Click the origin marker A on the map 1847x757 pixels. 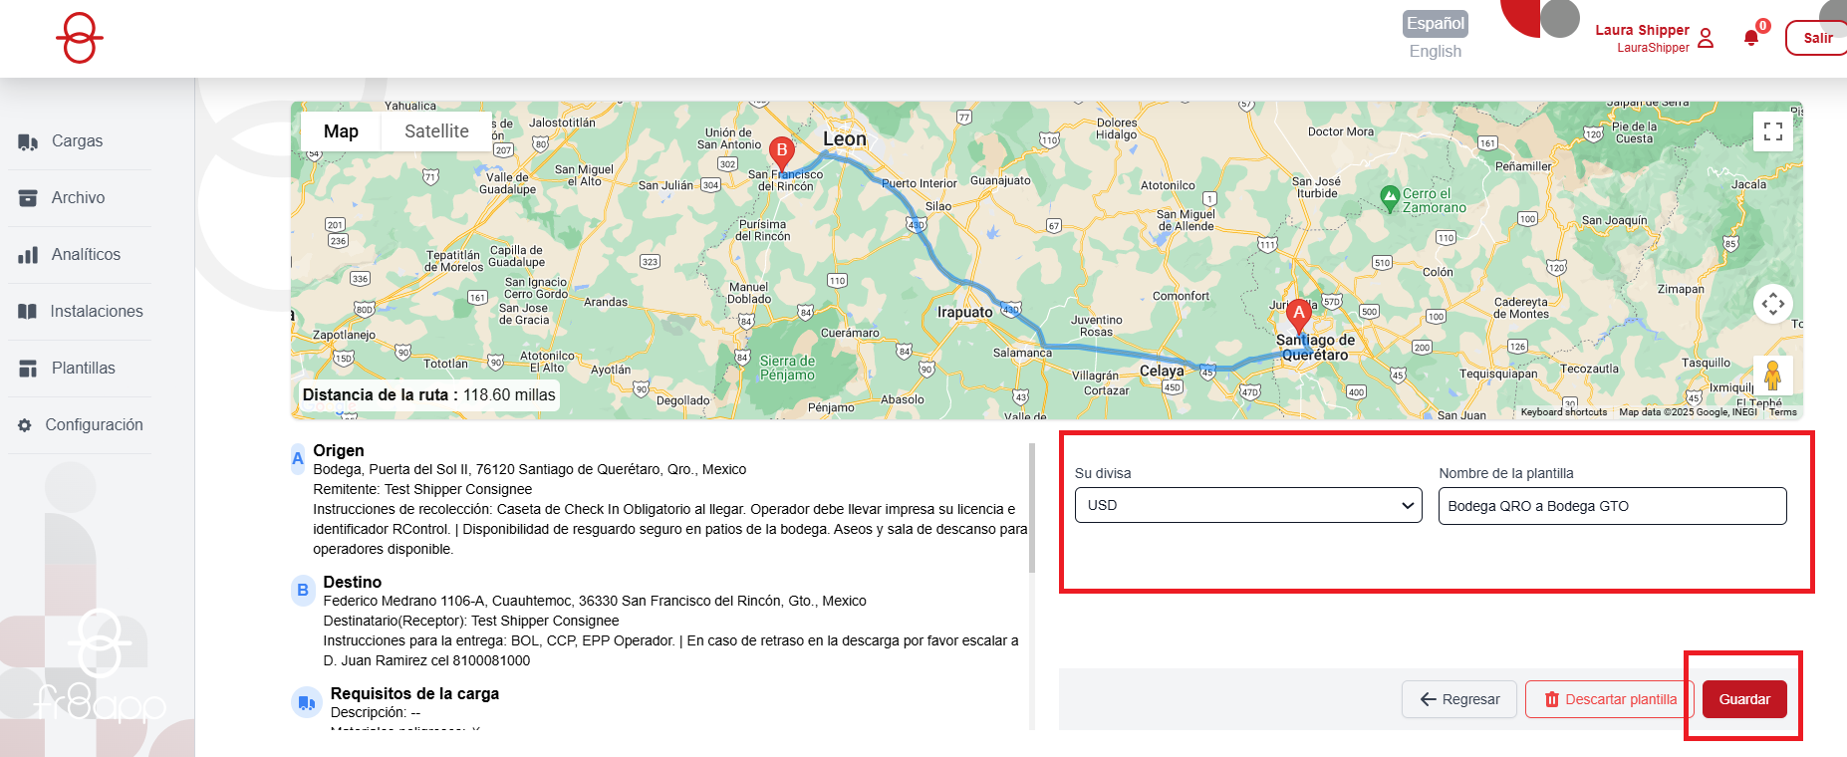pos(1298,315)
